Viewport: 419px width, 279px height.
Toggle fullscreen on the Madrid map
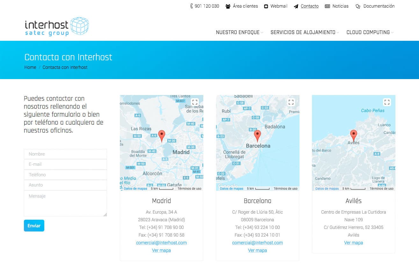click(195, 102)
